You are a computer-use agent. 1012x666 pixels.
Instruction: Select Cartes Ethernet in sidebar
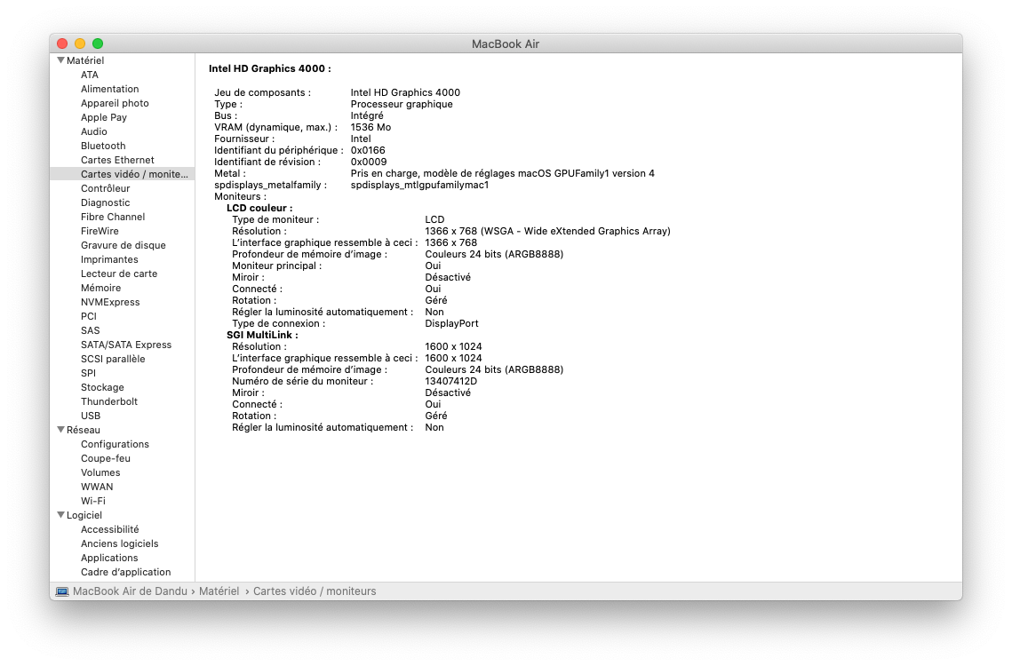[x=117, y=160]
